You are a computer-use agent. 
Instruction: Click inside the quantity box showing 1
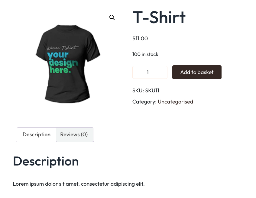coord(150,72)
